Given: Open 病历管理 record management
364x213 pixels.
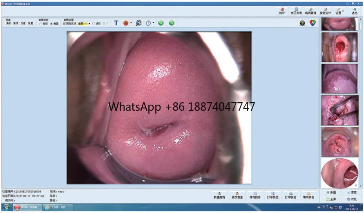Looking at the screenshot, I should 310,11.
